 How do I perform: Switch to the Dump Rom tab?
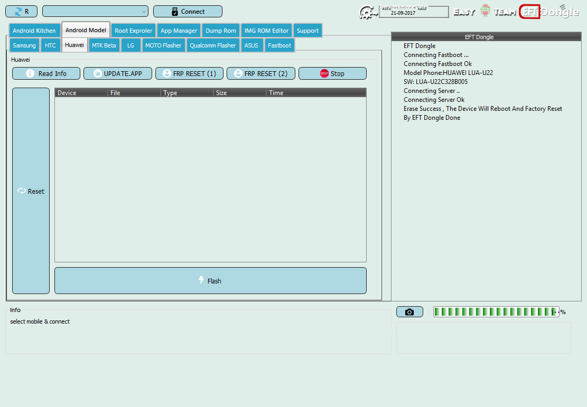pos(221,31)
